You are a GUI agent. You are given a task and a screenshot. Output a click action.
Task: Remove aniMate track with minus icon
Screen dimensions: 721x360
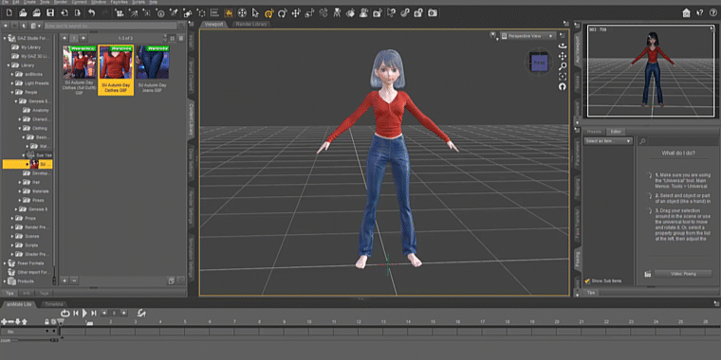12,322
